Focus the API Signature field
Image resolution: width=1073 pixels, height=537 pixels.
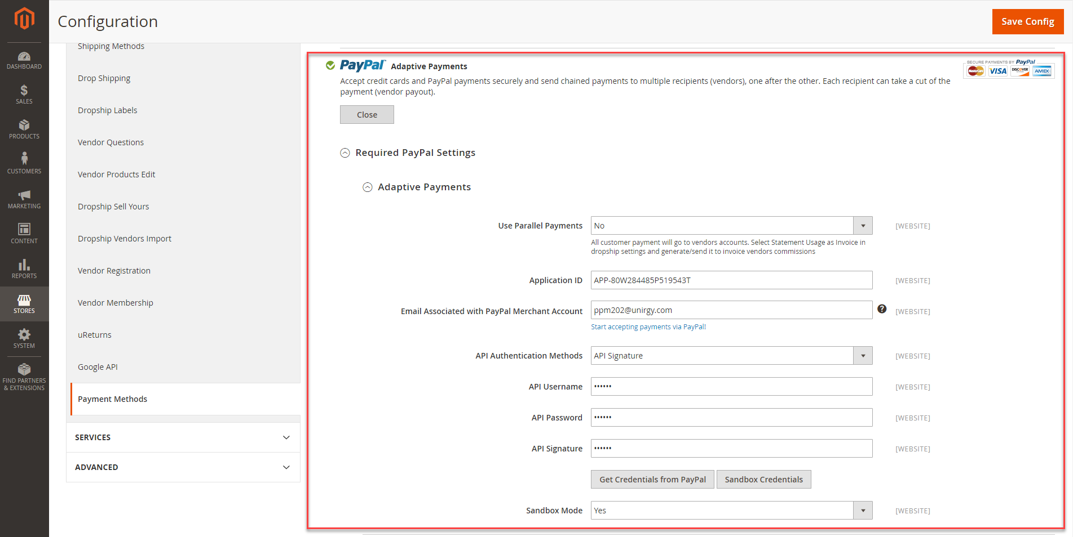point(731,449)
